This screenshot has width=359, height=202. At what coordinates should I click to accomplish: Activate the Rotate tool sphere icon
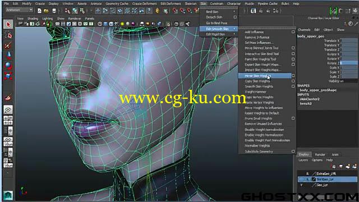pyautogui.click(x=8, y=66)
